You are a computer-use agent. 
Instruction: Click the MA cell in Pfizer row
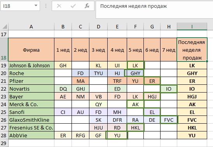[80, 81]
